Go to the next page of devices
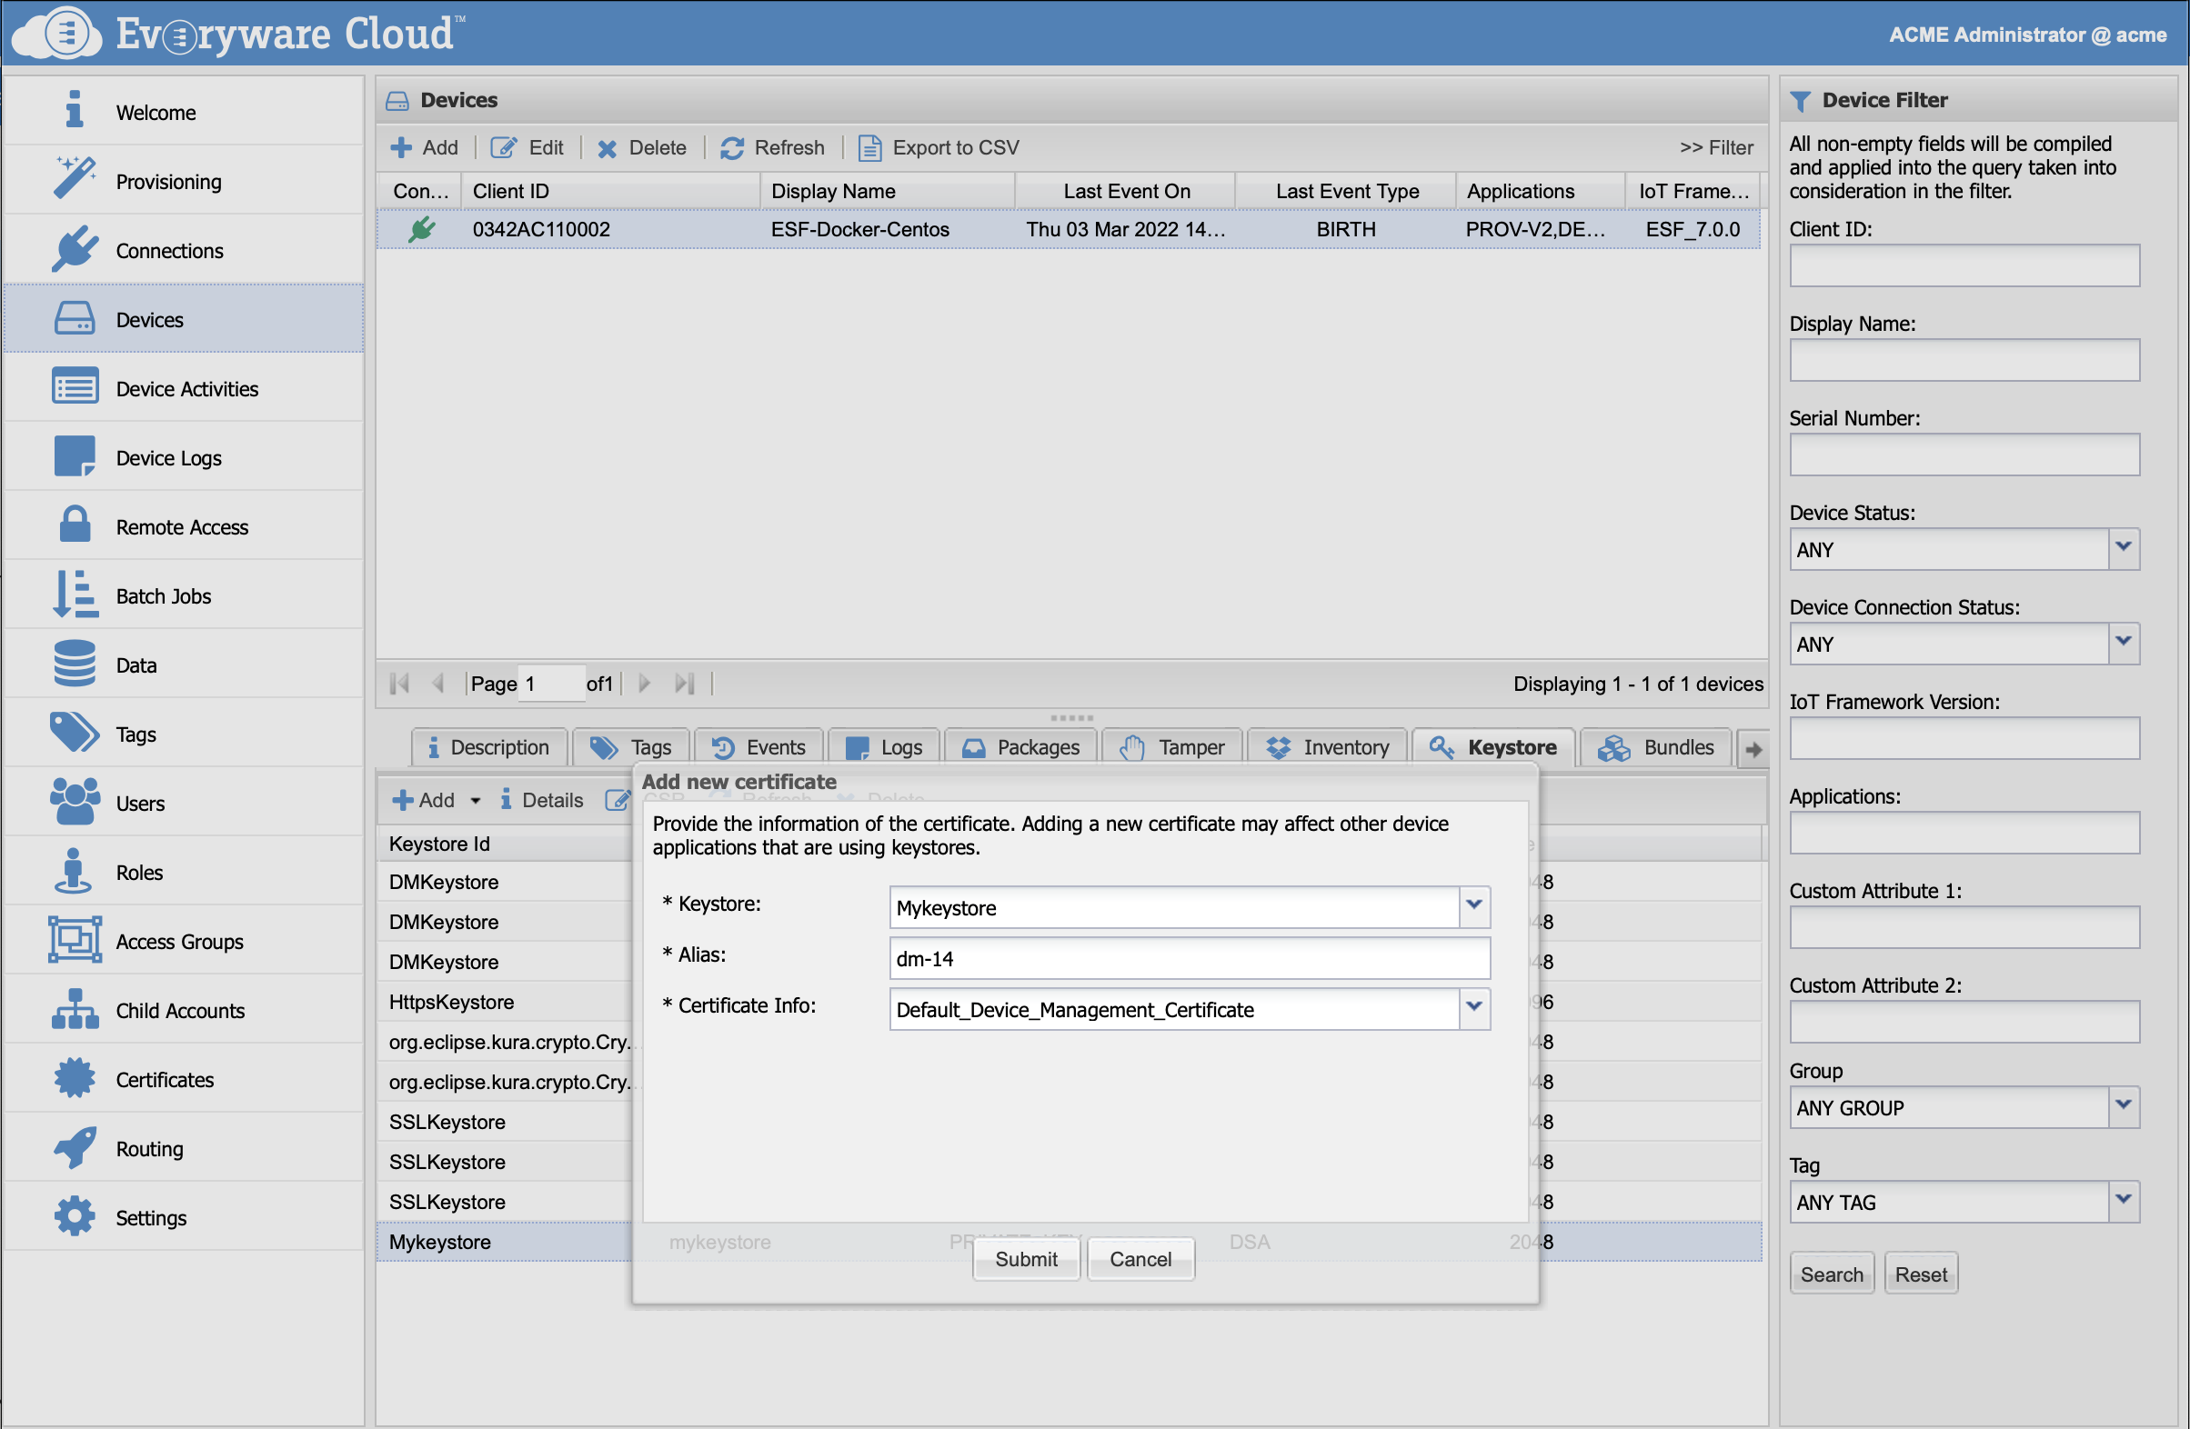2190x1429 pixels. coord(644,683)
